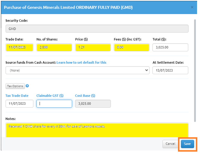Screen dimensions: 200x154
Task: Save the purchase transaction
Action: (187, 144)
